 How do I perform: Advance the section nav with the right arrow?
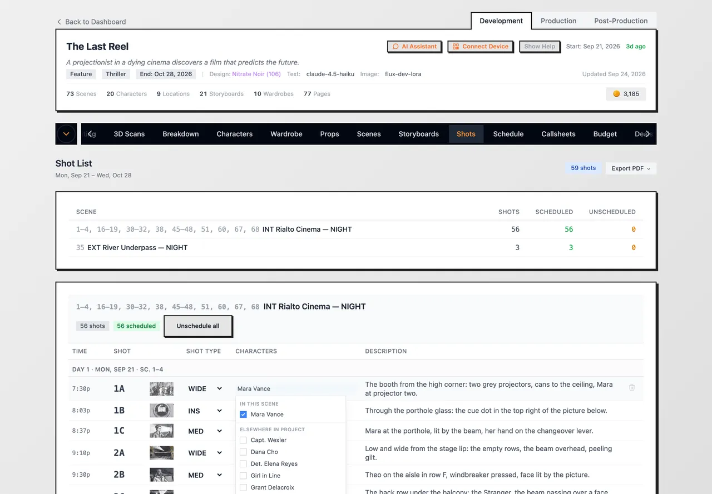tap(648, 134)
